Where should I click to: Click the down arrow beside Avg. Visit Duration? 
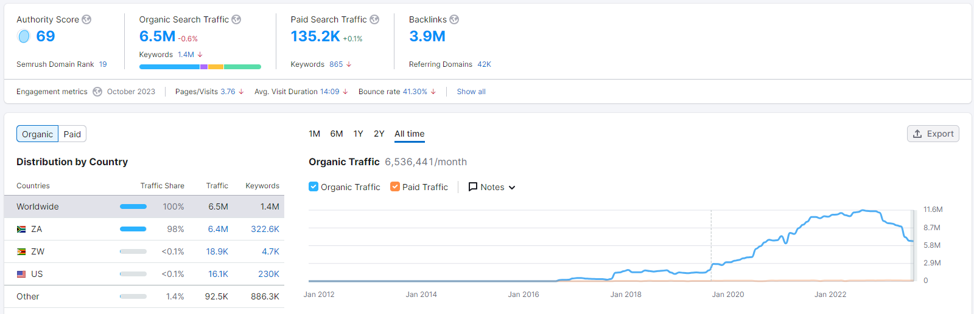345,92
